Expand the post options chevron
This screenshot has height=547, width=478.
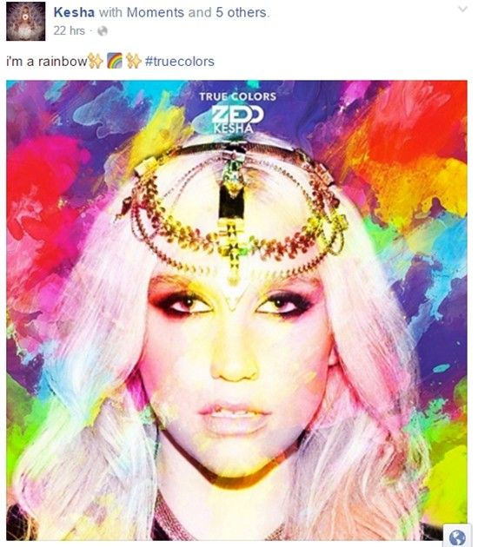(x=463, y=9)
